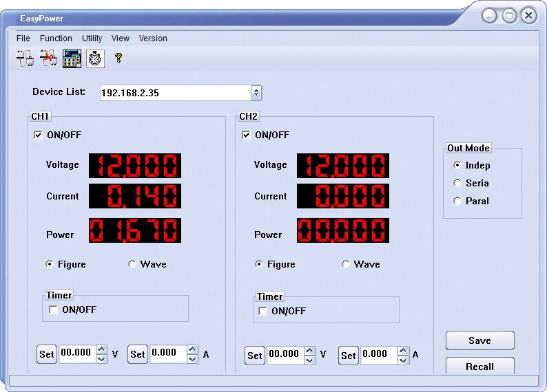Click the stopwatch timer toolbar icon
Screen dimensions: 547x392
[95, 58]
